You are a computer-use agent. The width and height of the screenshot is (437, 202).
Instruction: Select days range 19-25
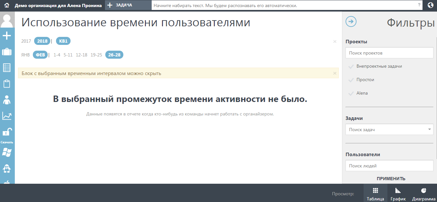click(x=96, y=55)
